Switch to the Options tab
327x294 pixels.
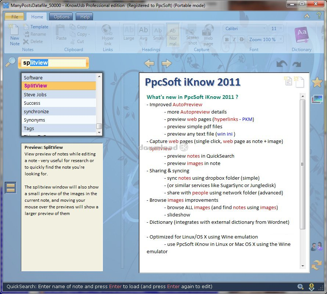[x=61, y=17]
